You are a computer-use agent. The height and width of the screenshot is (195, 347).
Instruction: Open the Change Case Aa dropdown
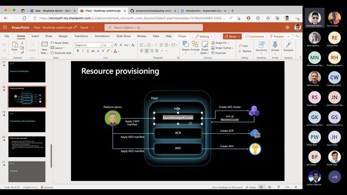[x=126, y=45]
